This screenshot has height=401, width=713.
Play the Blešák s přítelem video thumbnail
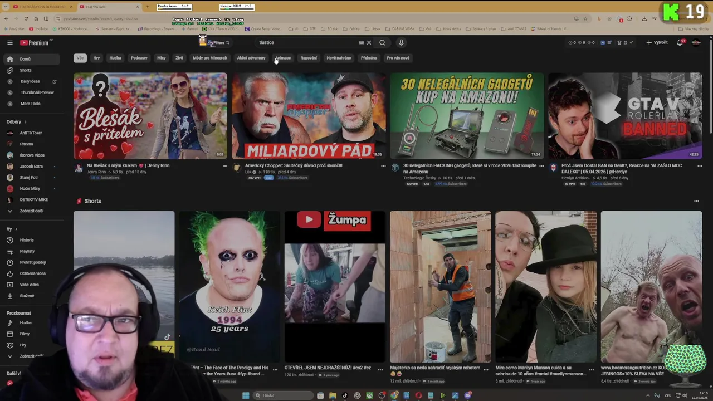pos(150,116)
